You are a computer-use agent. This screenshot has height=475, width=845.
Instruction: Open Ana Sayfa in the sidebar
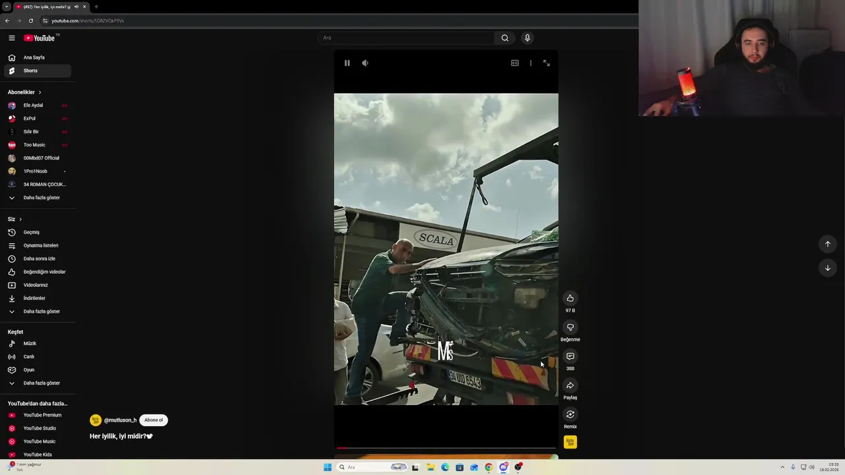[x=37, y=57]
